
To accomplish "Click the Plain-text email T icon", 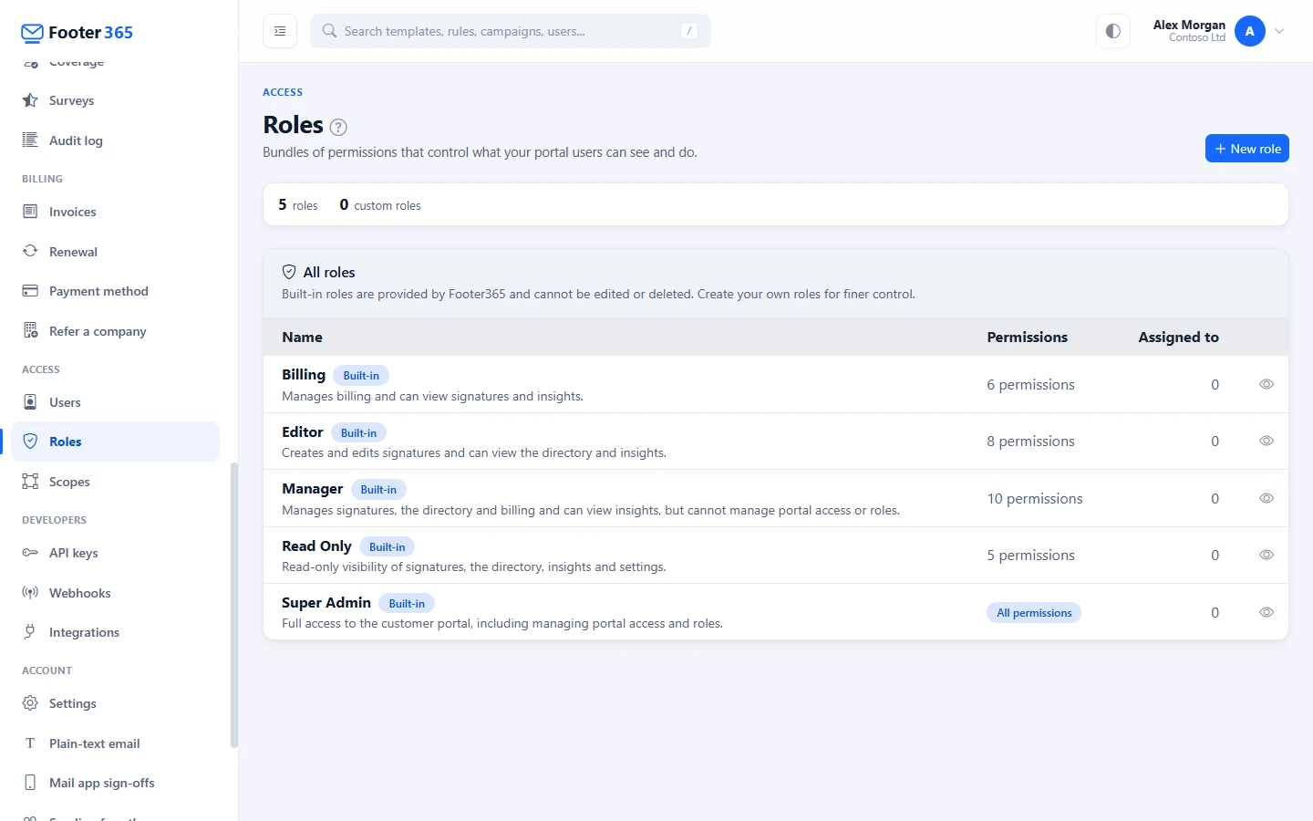I will [x=30, y=743].
